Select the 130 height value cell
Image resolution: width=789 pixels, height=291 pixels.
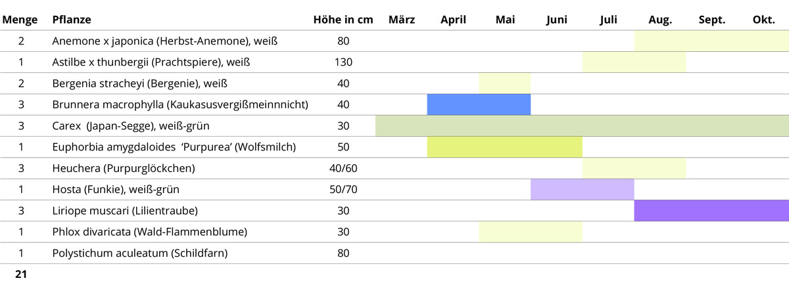[x=343, y=62]
